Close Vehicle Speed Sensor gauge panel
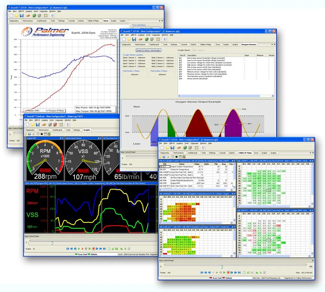325x292 pixels. pos(100,138)
